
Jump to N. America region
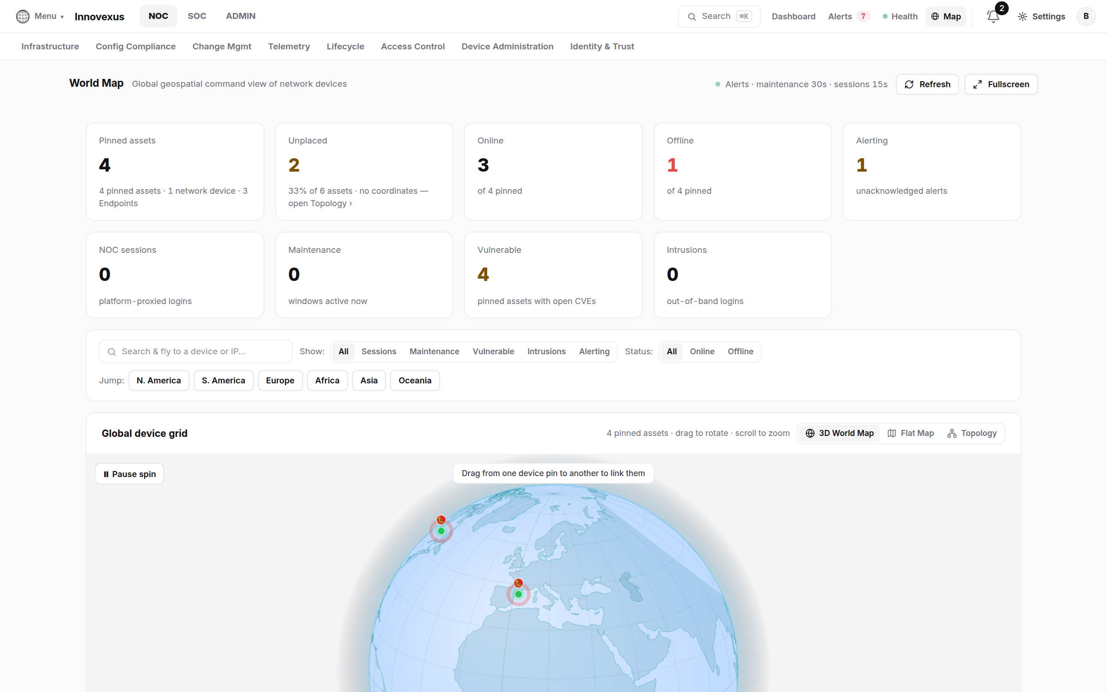[x=159, y=381]
